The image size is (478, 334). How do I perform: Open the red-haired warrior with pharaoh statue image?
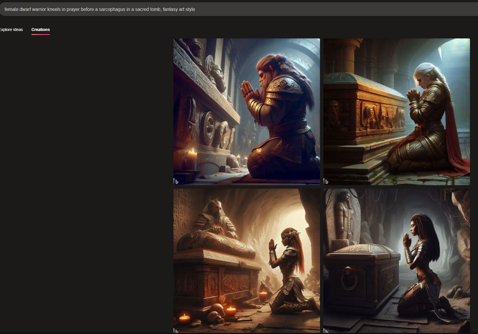(246, 260)
